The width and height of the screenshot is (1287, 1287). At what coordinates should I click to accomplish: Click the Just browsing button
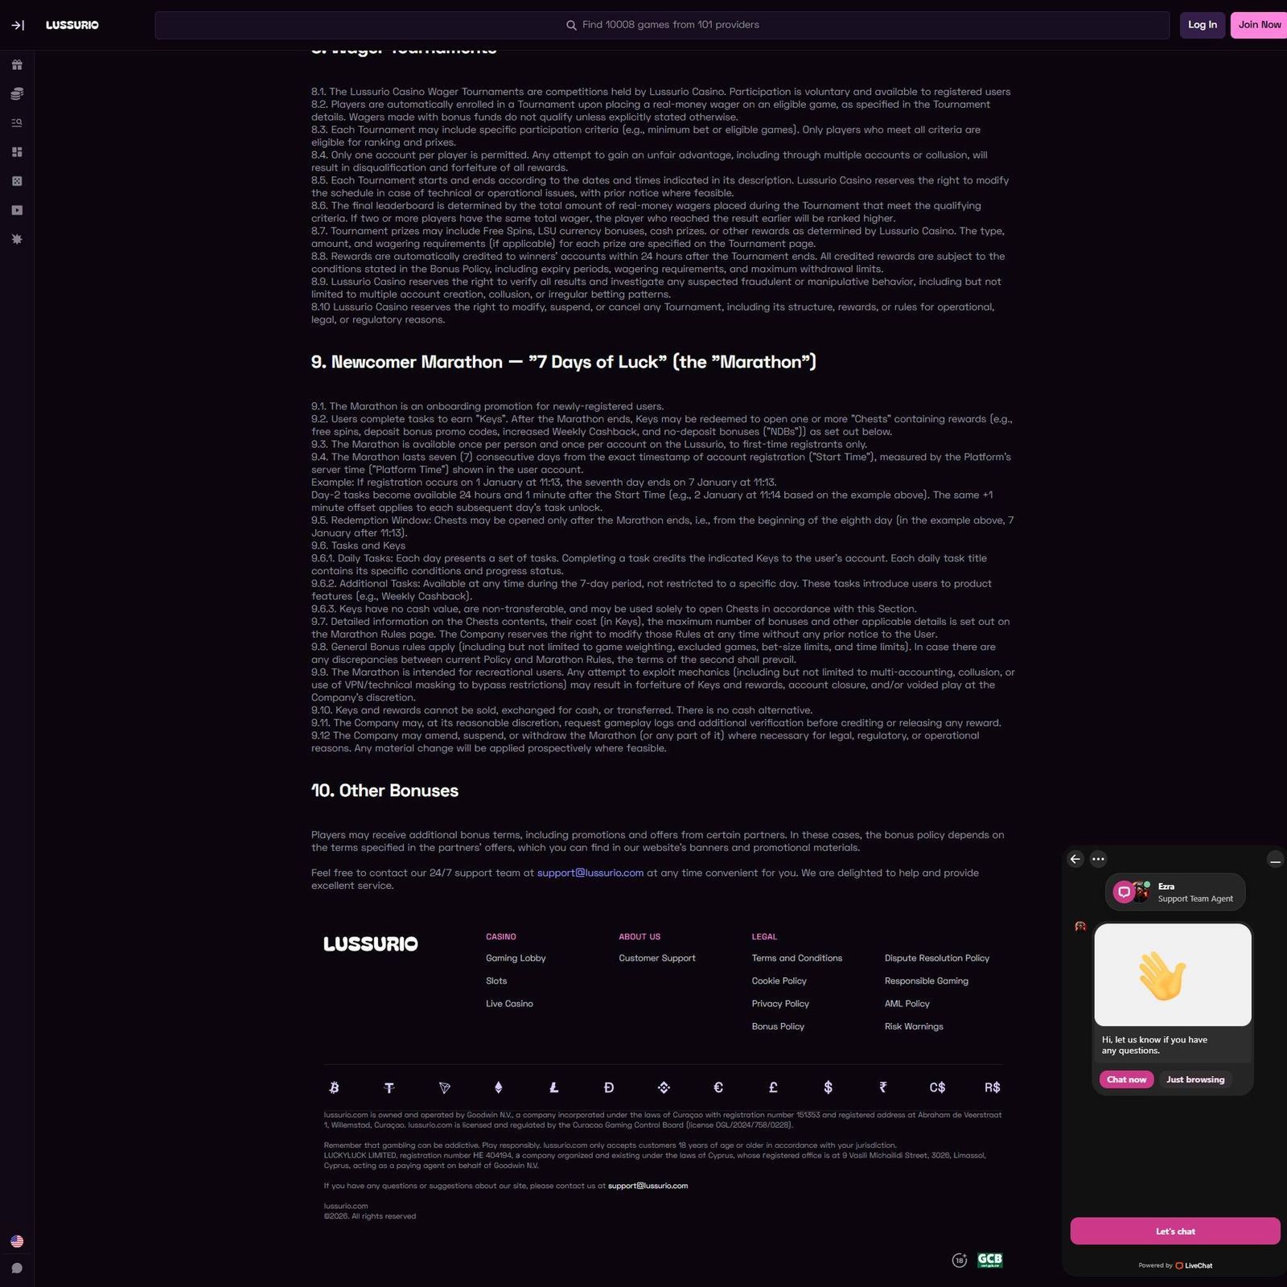coord(1195,1079)
